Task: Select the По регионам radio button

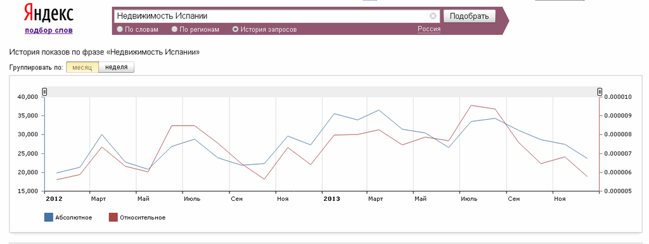Action: [174, 29]
